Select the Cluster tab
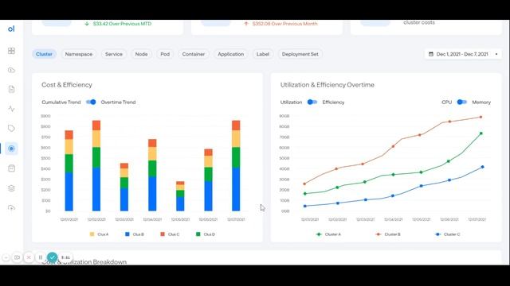Image resolution: width=510 pixels, height=286 pixels. coord(45,54)
